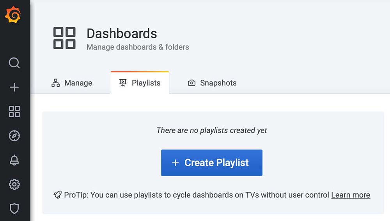Click the camera icon on the Snapshots tab
Screen dimensions: 390x221
coord(191,83)
